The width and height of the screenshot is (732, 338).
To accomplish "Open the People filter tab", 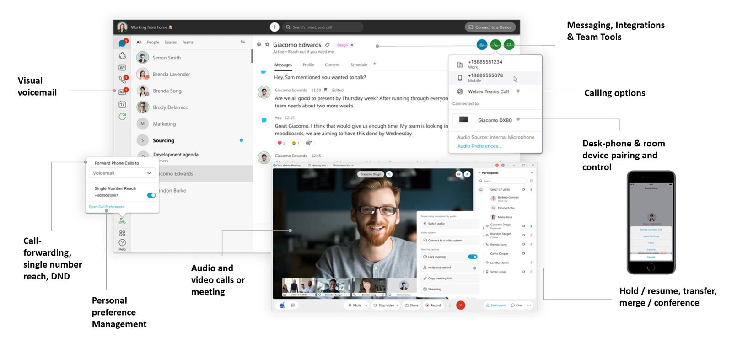I will 153,42.
